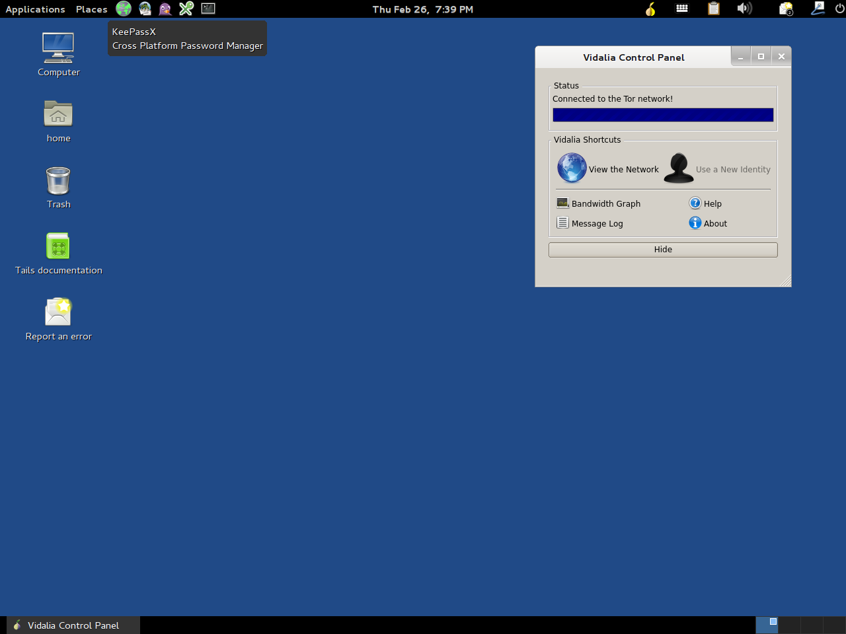Viewport: 846px width, 634px height.
Task: Switch to the first workspace in switcher
Action: (767, 625)
